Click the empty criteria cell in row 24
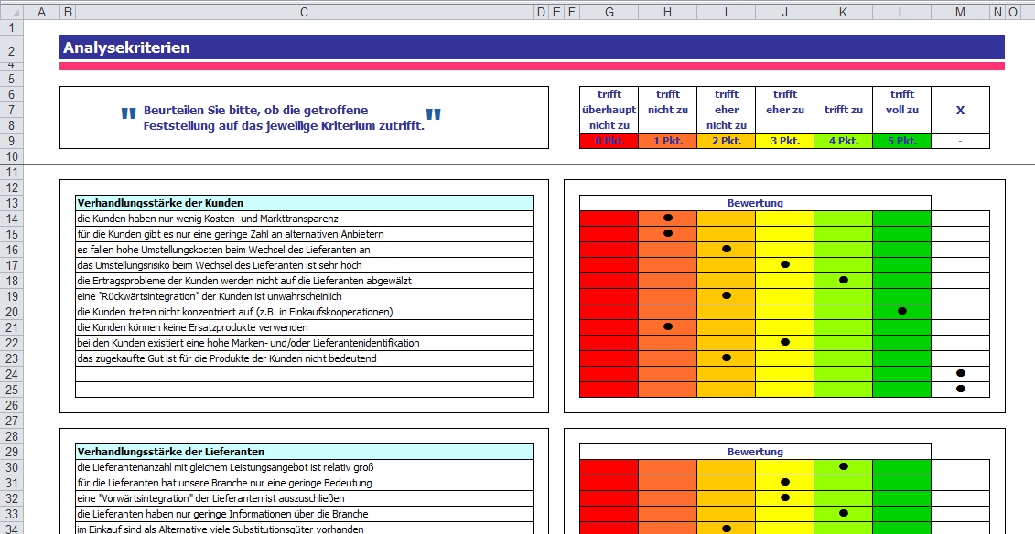This screenshot has width=1035, height=534. (304, 374)
